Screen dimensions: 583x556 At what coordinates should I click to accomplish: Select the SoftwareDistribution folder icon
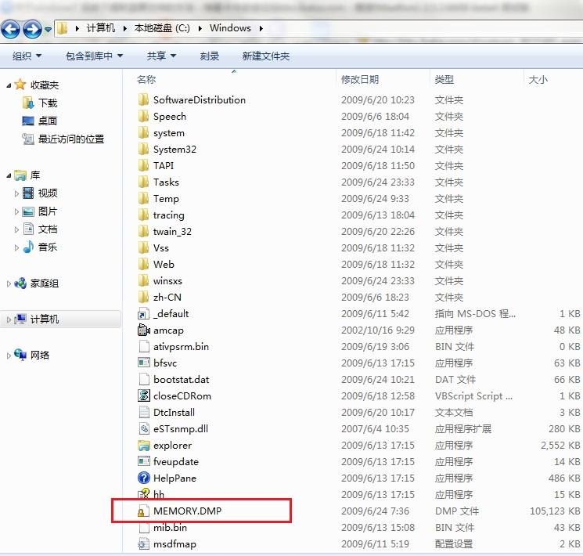pyautogui.click(x=143, y=99)
